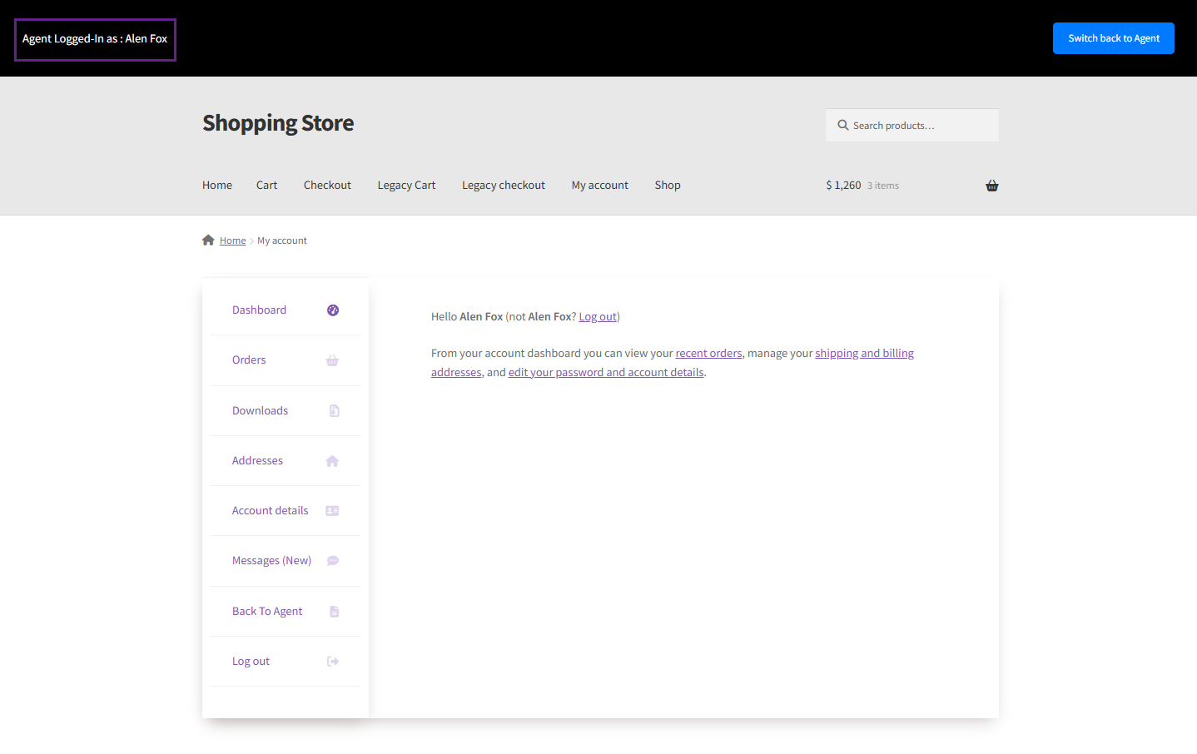This screenshot has height=754, width=1197.
Task: Select Account details in sidebar
Action: click(270, 510)
